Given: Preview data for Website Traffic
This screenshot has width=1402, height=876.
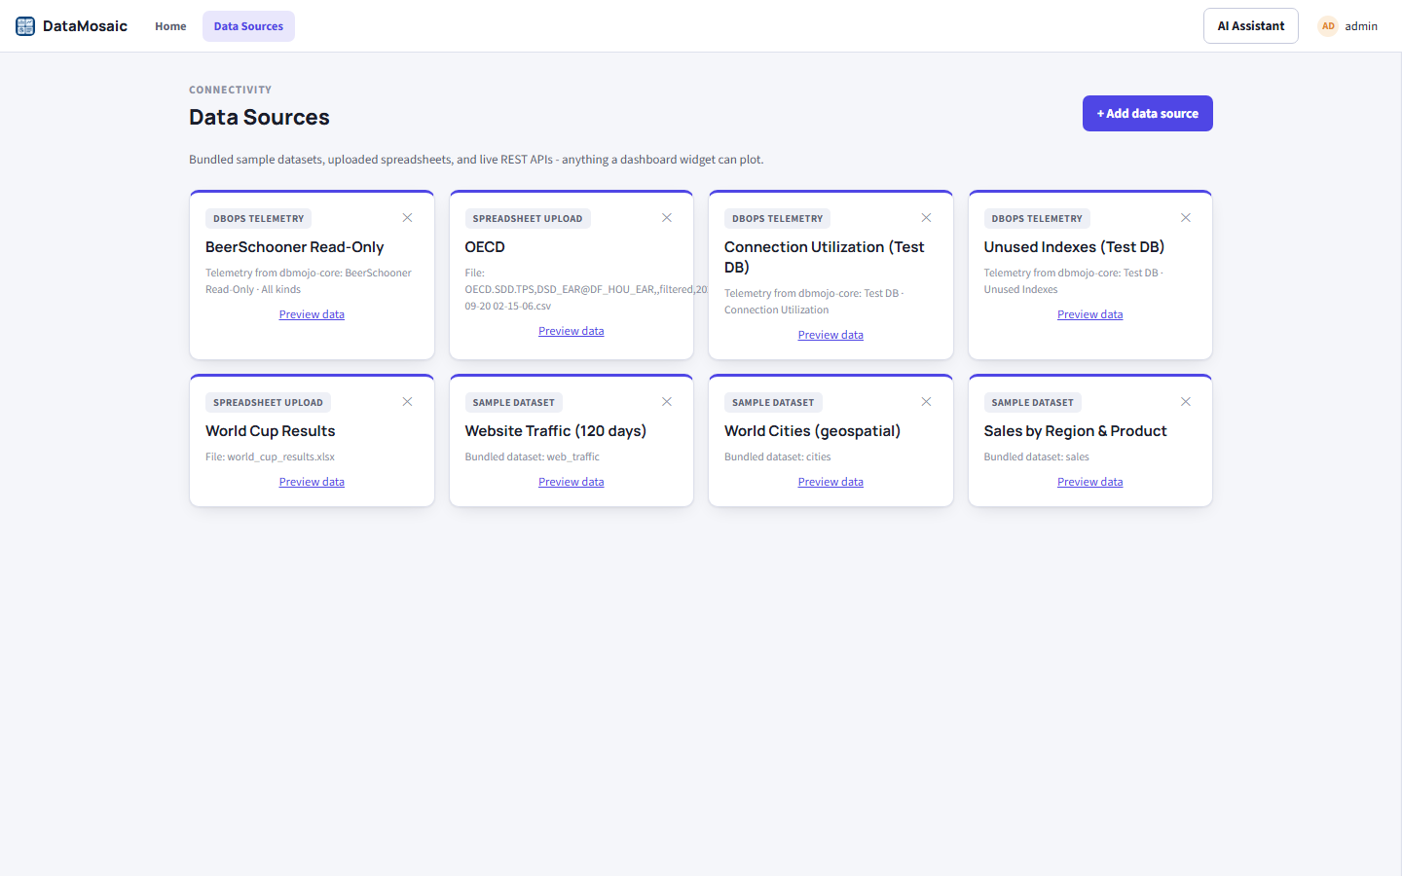Looking at the screenshot, I should coord(572,482).
